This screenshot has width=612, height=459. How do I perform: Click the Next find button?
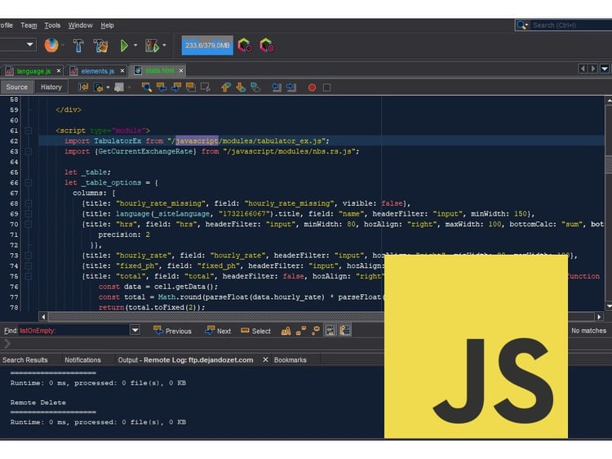coord(218,331)
